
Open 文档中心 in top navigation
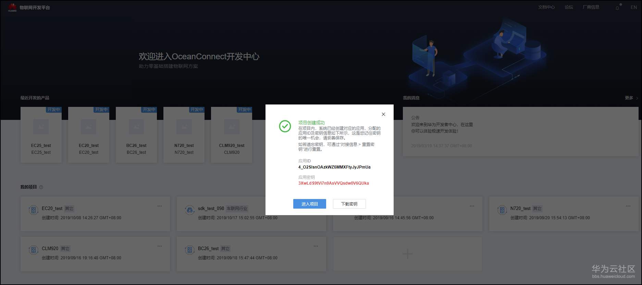pyautogui.click(x=546, y=7)
